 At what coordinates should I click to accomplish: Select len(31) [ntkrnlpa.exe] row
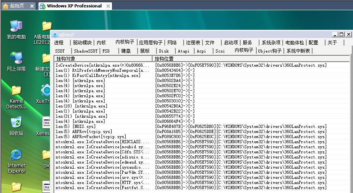(x=202, y=116)
